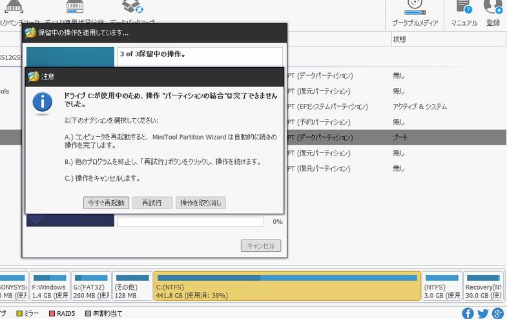
Task: Open the マニュアル (Manual) help icon
Action: click(464, 14)
